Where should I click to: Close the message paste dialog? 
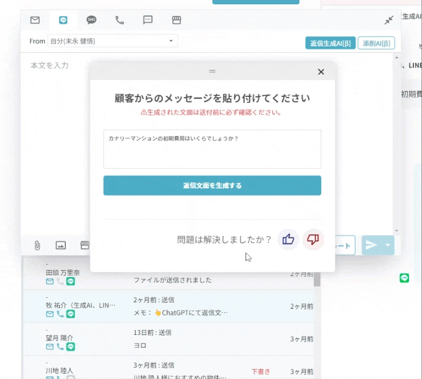pyautogui.click(x=321, y=72)
